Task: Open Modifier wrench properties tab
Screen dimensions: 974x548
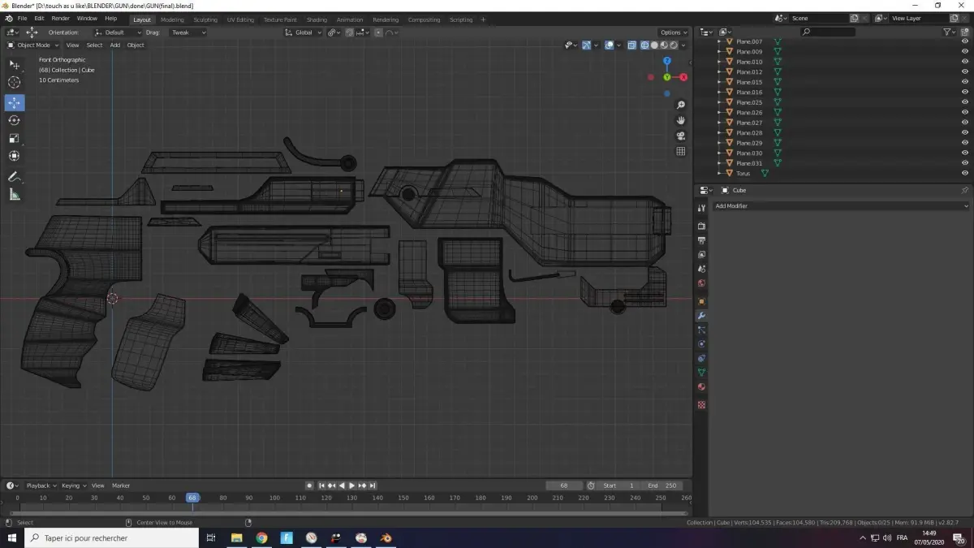Action: click(702, 315)
